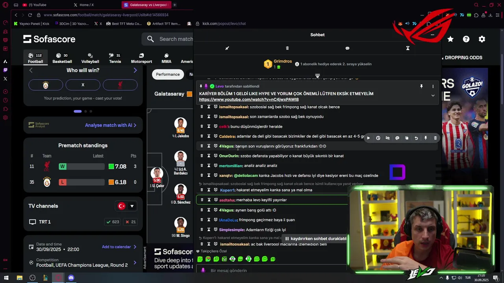Click the trash icon in message hover toolbar
Image resolution: width=504 pixels, height=283 pixels.
[x=435, y=138]
